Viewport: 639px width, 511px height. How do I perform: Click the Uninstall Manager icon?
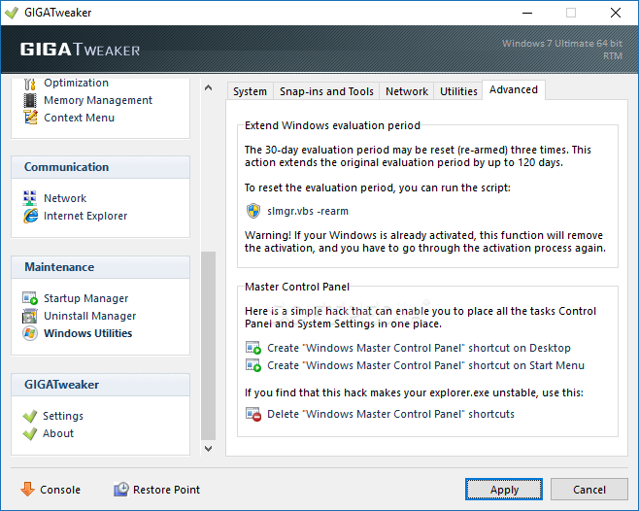point(30,316)
